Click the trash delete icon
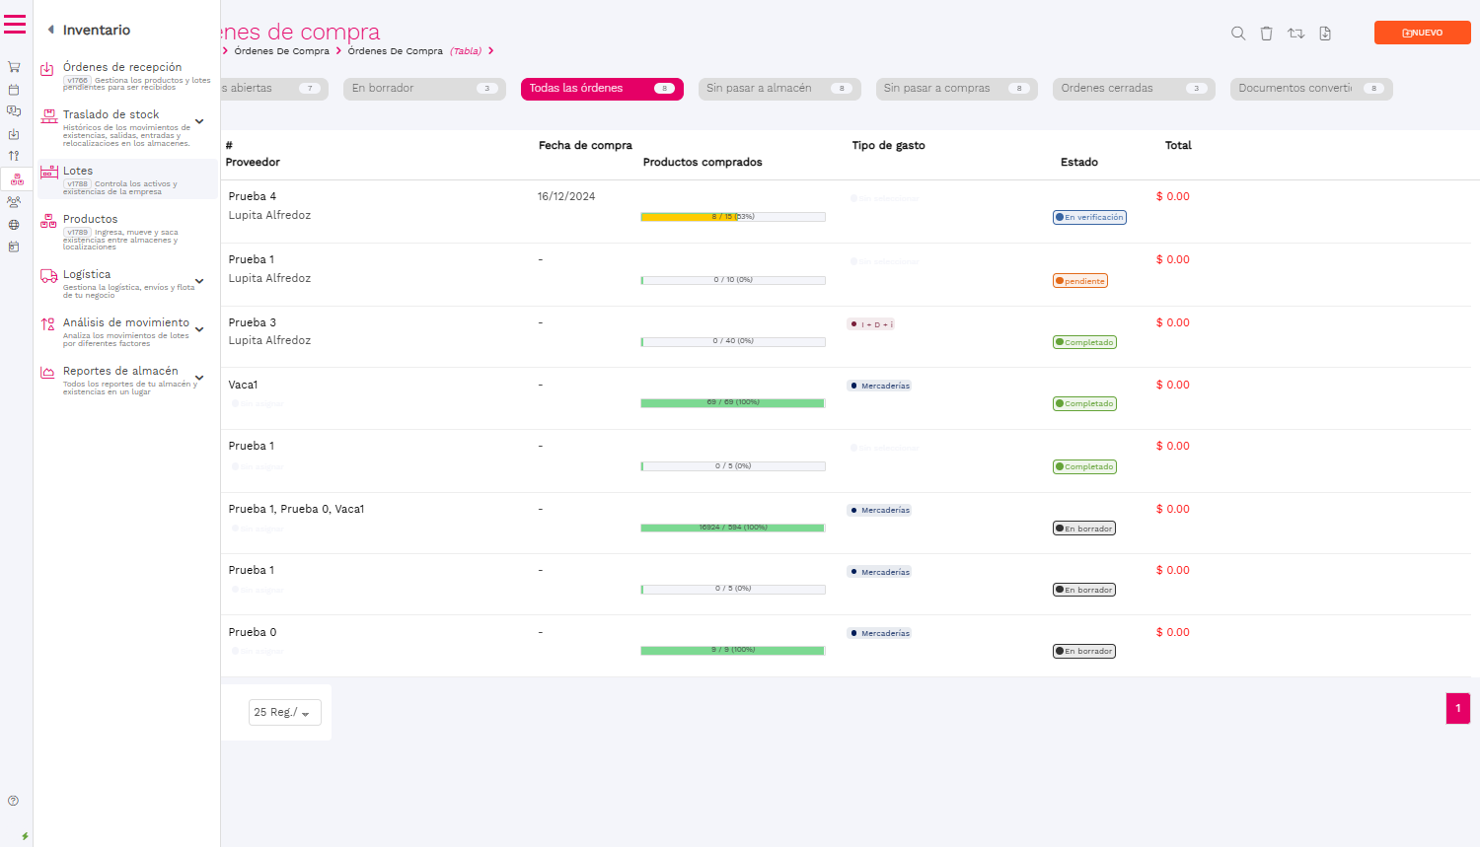 point(1266,34)
